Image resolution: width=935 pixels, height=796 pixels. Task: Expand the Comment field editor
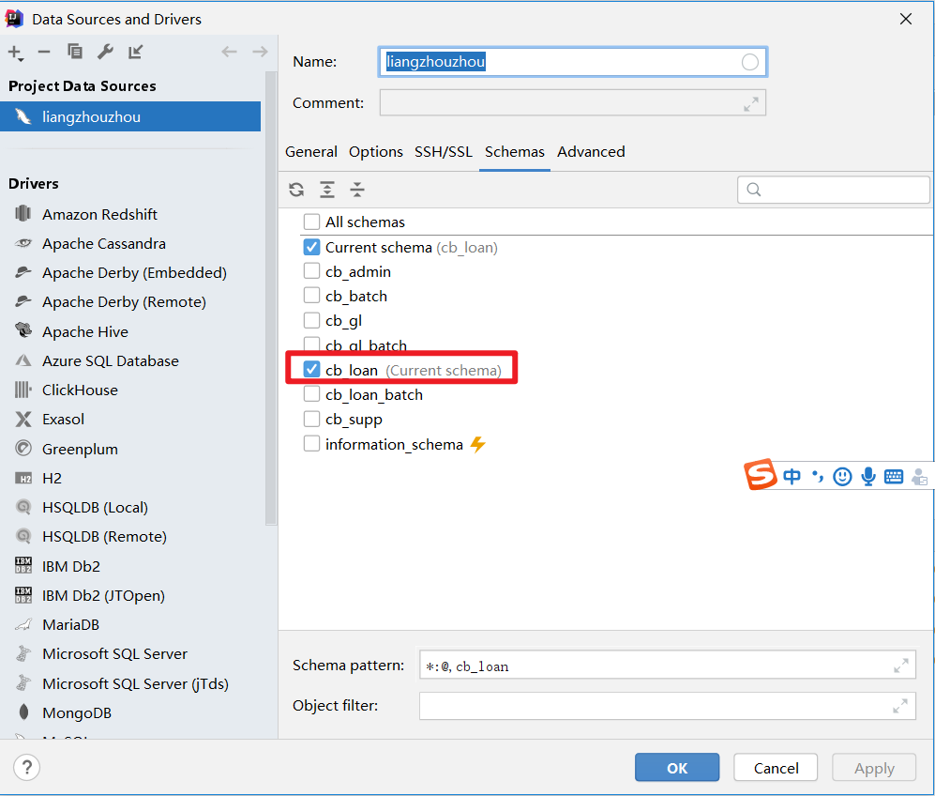click(751, 104)
